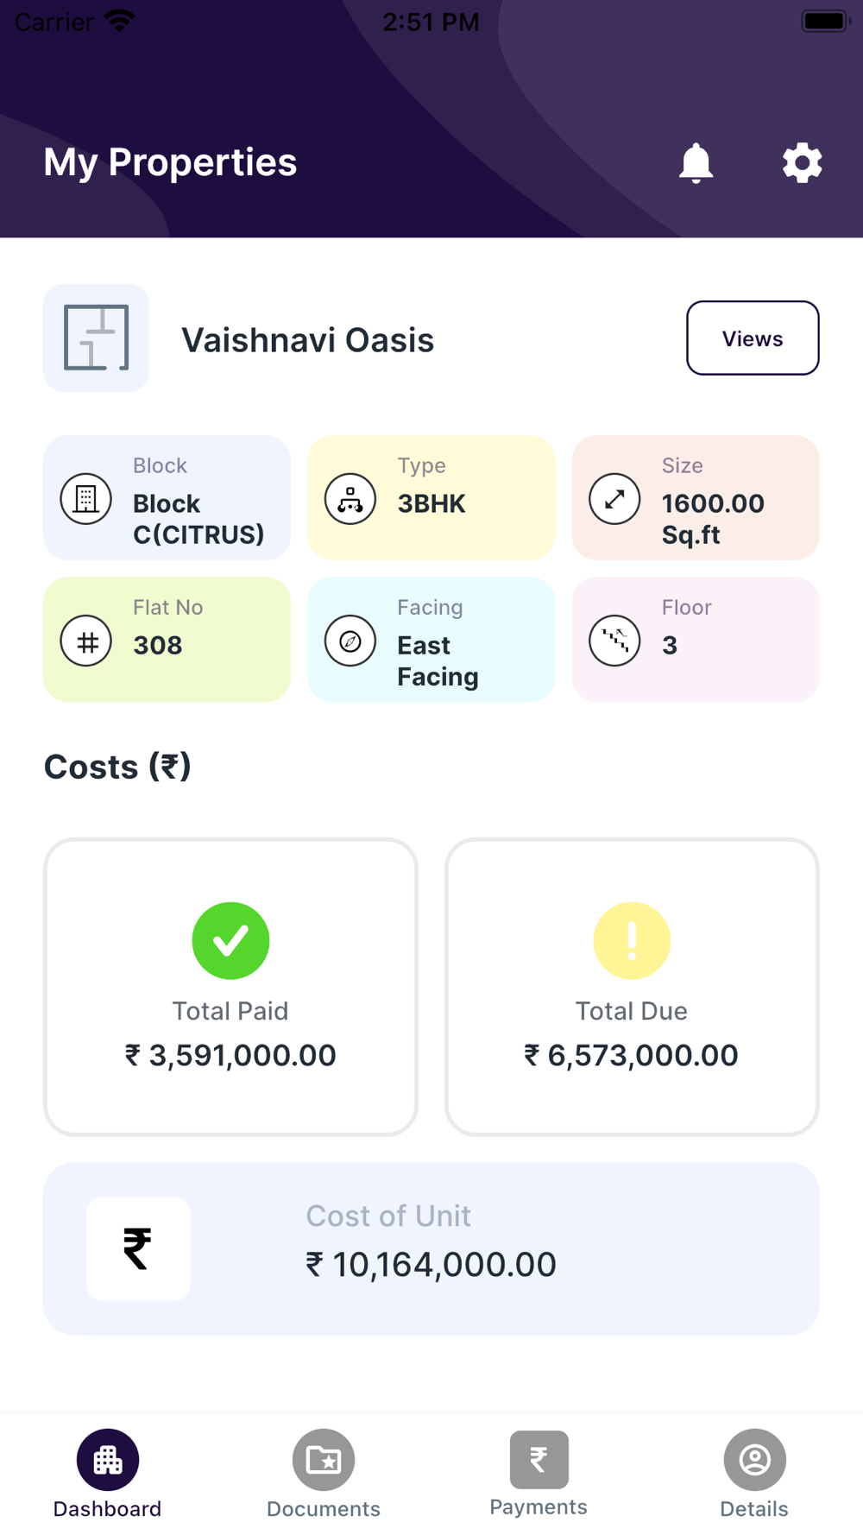Open notifications bell icon
The height and width of the screenshot is (1535, 863).
(x=696, y=162)
